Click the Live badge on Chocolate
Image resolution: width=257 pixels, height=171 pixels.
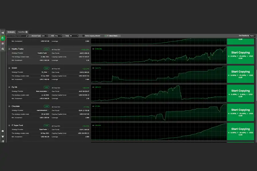tap(46, 106)
